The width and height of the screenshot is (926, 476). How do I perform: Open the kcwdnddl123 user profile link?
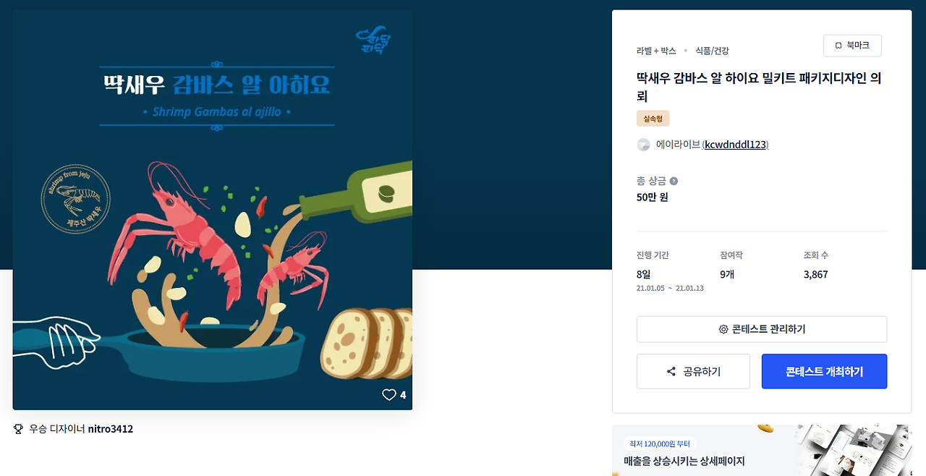pos(735,145)
